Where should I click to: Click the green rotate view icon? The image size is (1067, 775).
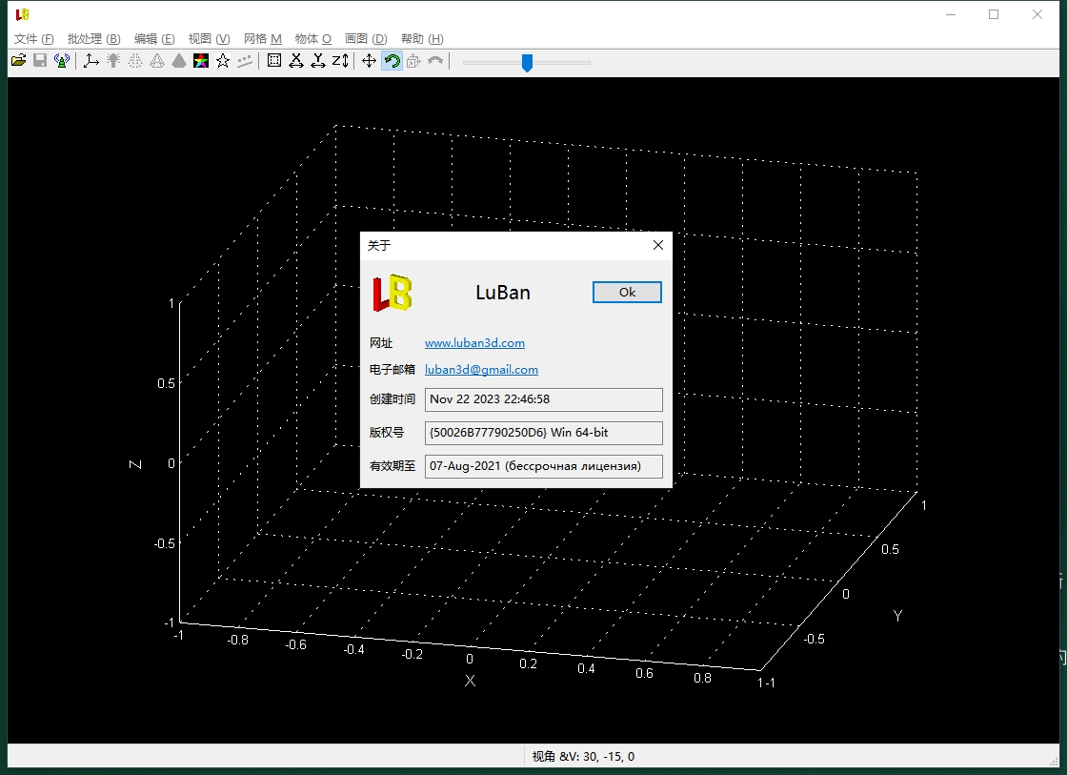pos(392,60)
